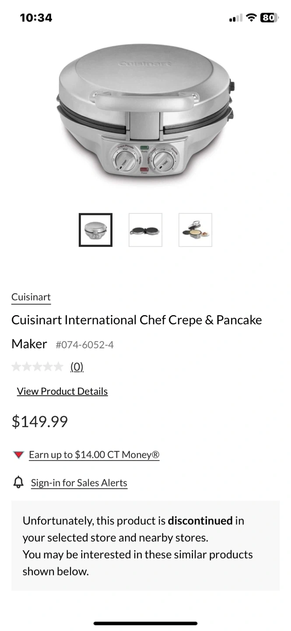The image size is (291, 631).
Task: Tap the red CT Money triangle icon
Action: (18, 455)
